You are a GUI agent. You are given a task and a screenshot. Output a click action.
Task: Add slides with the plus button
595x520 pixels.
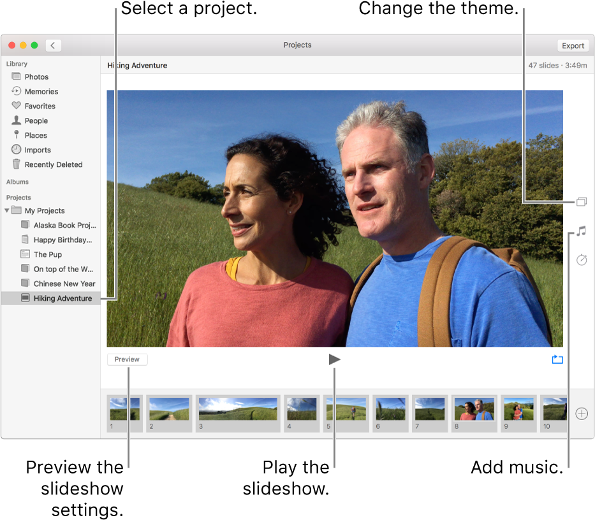coord(581,414)
